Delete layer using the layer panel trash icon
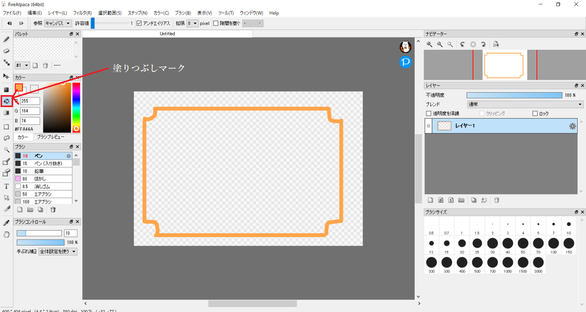Viewport: 586px width, 312px height. click(497, 200)
